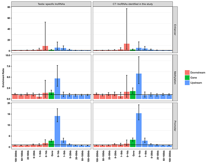
Task: Click tallest red bar in Testis-specific Enhancer panel
Action: 45,48
